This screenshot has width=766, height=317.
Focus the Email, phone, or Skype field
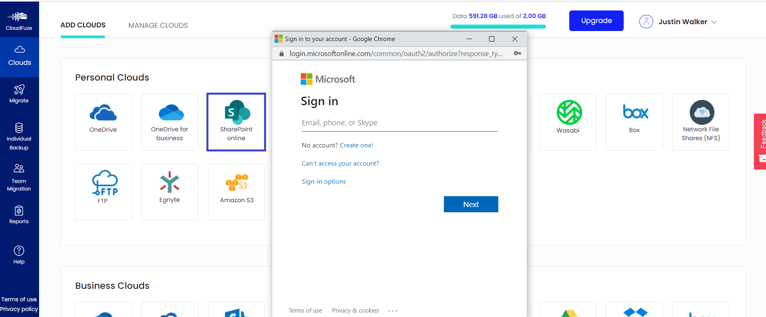point(400,123)
